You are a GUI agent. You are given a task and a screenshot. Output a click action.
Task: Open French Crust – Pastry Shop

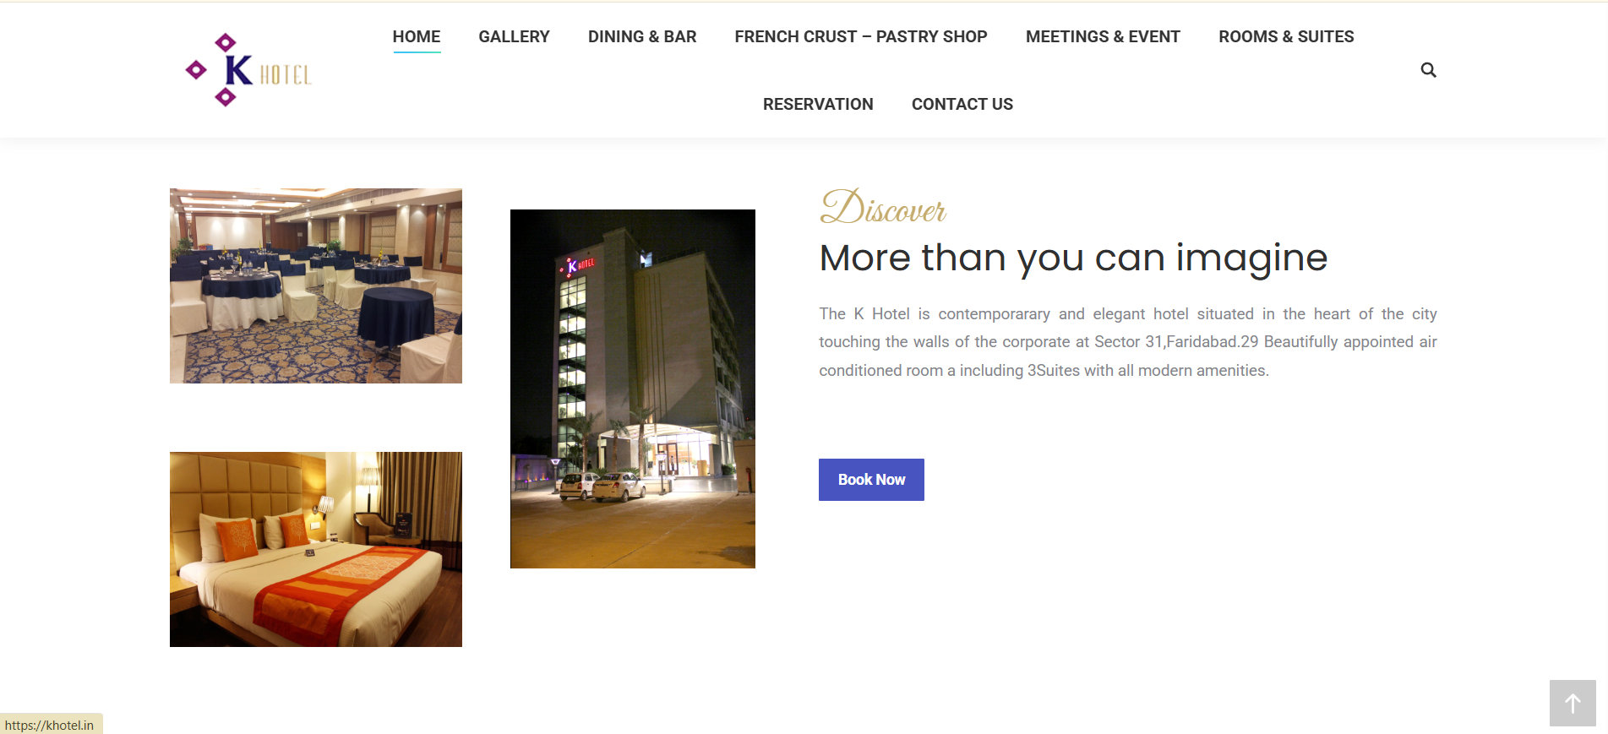pyautogui.click(x=861, y=36)
